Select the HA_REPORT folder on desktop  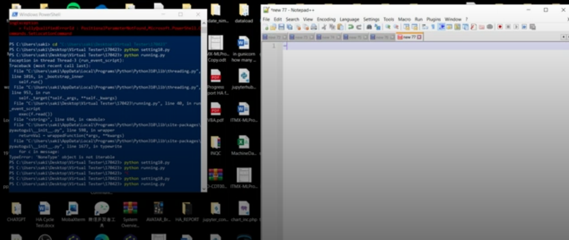tap(187, 212)
